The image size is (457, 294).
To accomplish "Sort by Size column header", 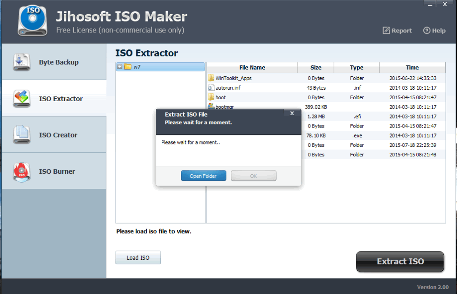I will (316, 67).
